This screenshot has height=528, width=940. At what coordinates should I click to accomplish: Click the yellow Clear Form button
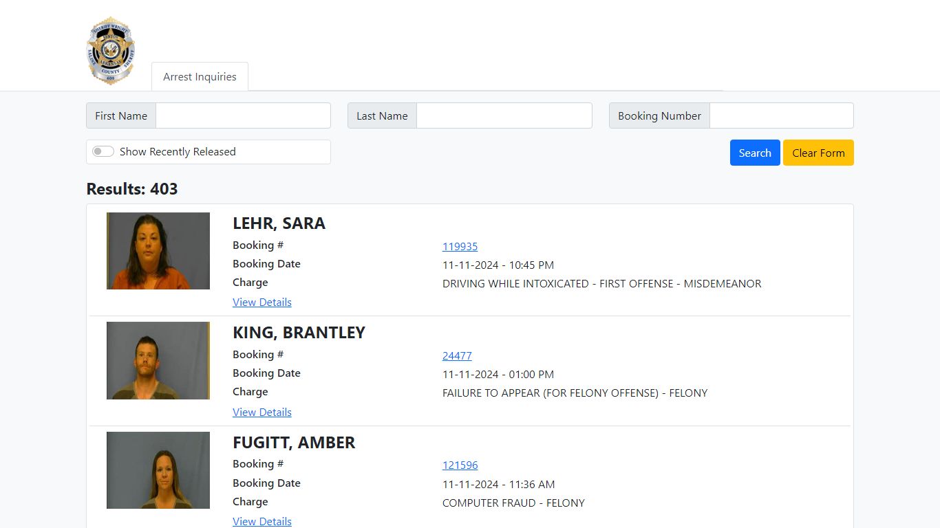point(818,153)
